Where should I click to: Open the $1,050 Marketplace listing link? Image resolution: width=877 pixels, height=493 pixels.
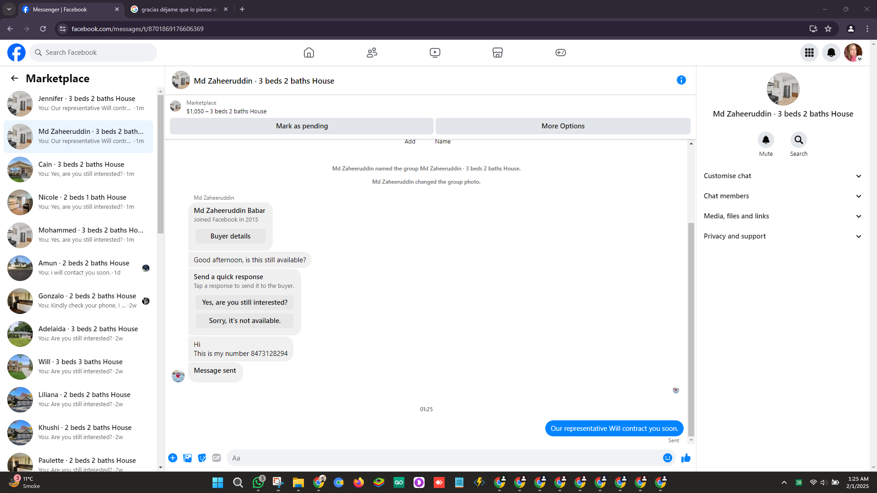coord(226,111)
